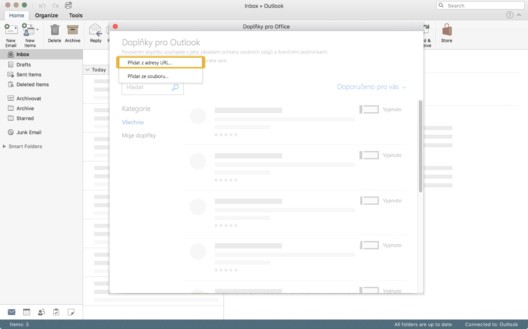
Task: Click the Undo arrow in the title bar
Action: (42, 6)
